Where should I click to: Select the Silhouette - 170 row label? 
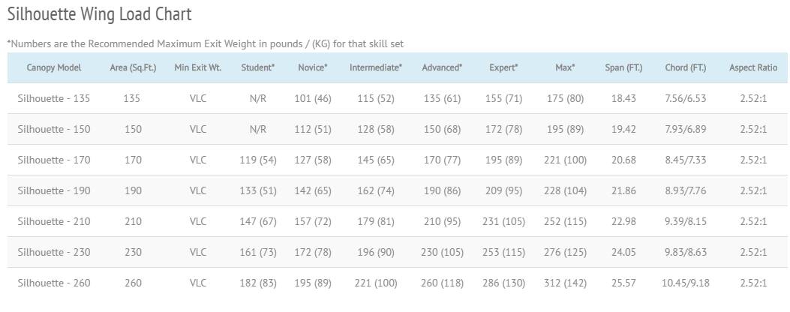tap(54, 160)
